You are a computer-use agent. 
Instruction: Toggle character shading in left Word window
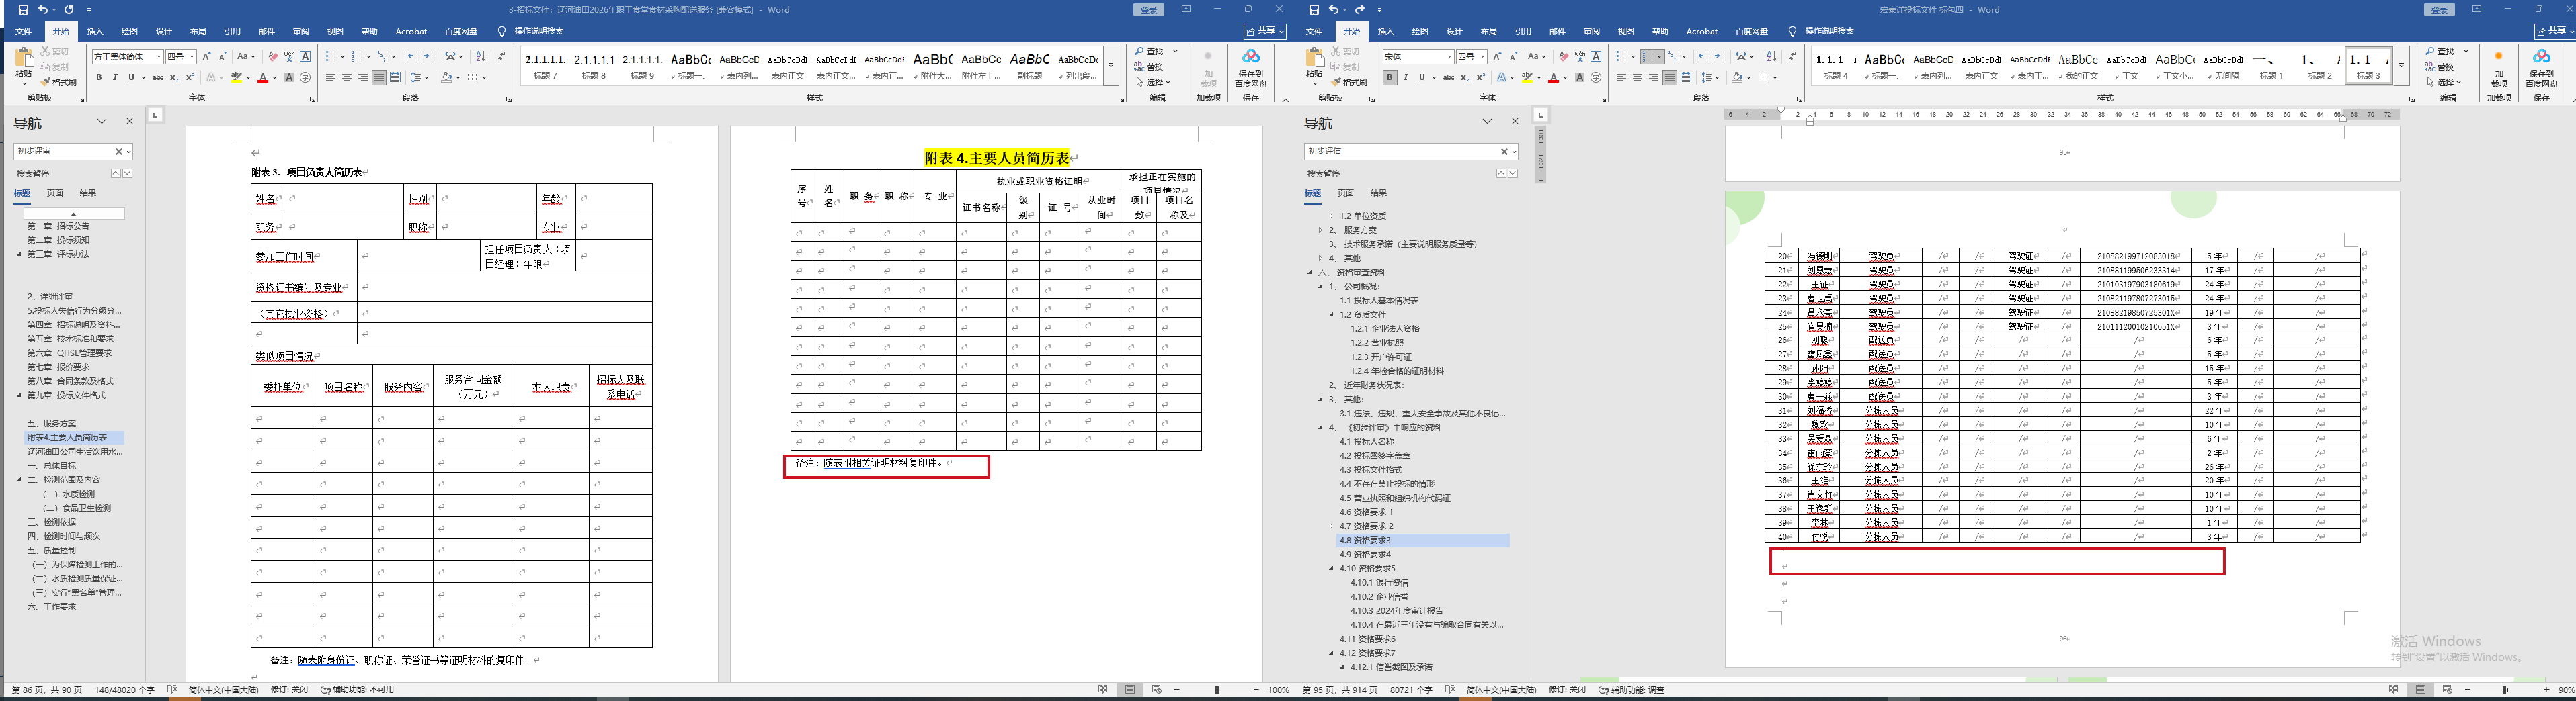tap(289, 77)
